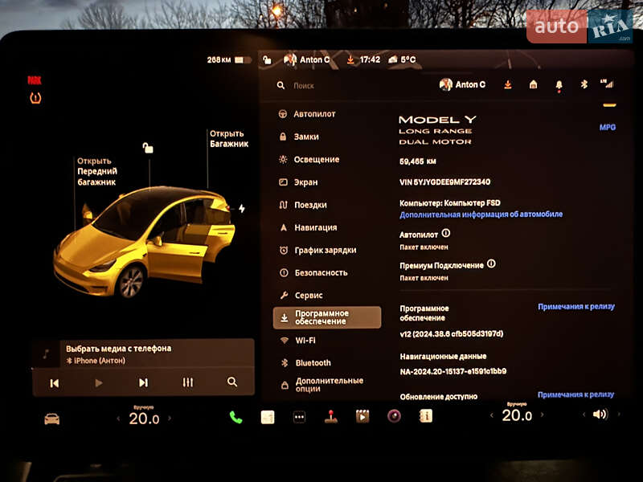
Task: Tap the charge port lightning icon
Action: [x=242, y=209]
